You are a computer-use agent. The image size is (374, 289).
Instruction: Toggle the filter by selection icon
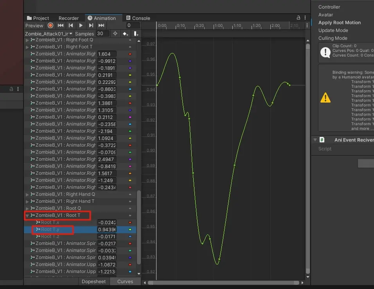[115, 34]
